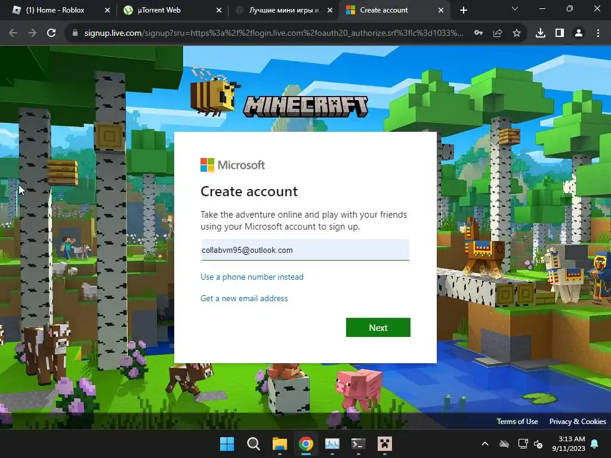The image size is (611, 458).
Task: Click the browser forward arrow
Action: click(x=32, y=33)
